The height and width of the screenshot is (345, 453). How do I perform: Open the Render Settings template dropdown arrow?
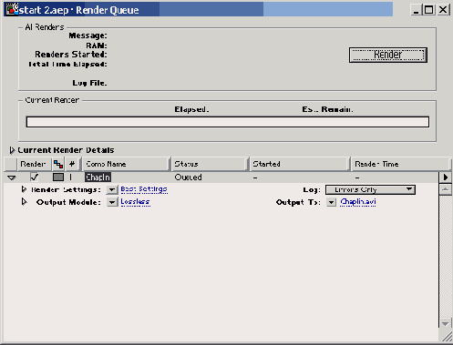(112, 189)
